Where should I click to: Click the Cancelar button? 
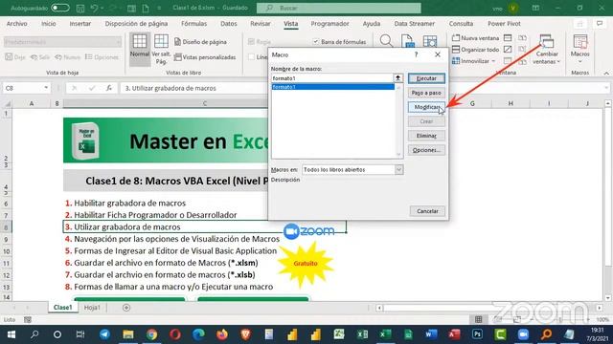coord(427,211)
